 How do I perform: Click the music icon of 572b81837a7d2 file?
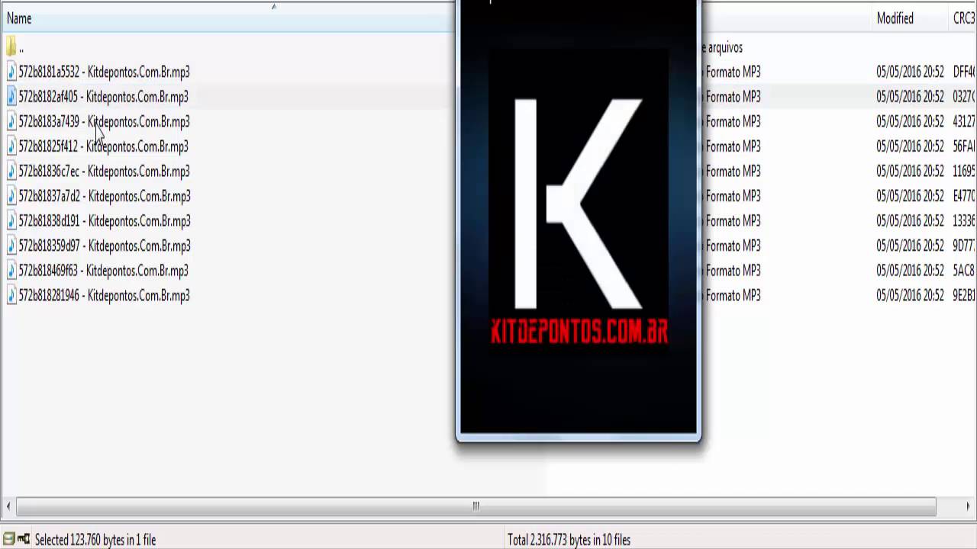(11, 196)
